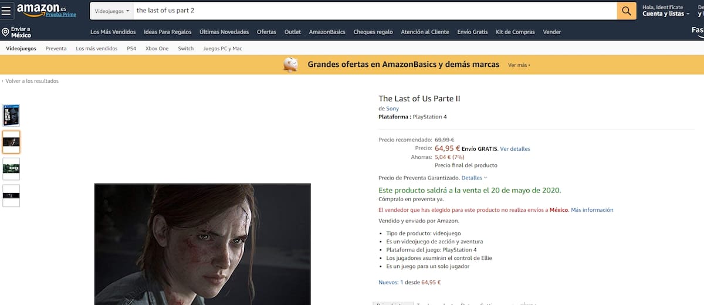Select the highlighted Ellie close-up thumbnail

tap(11, 142)
